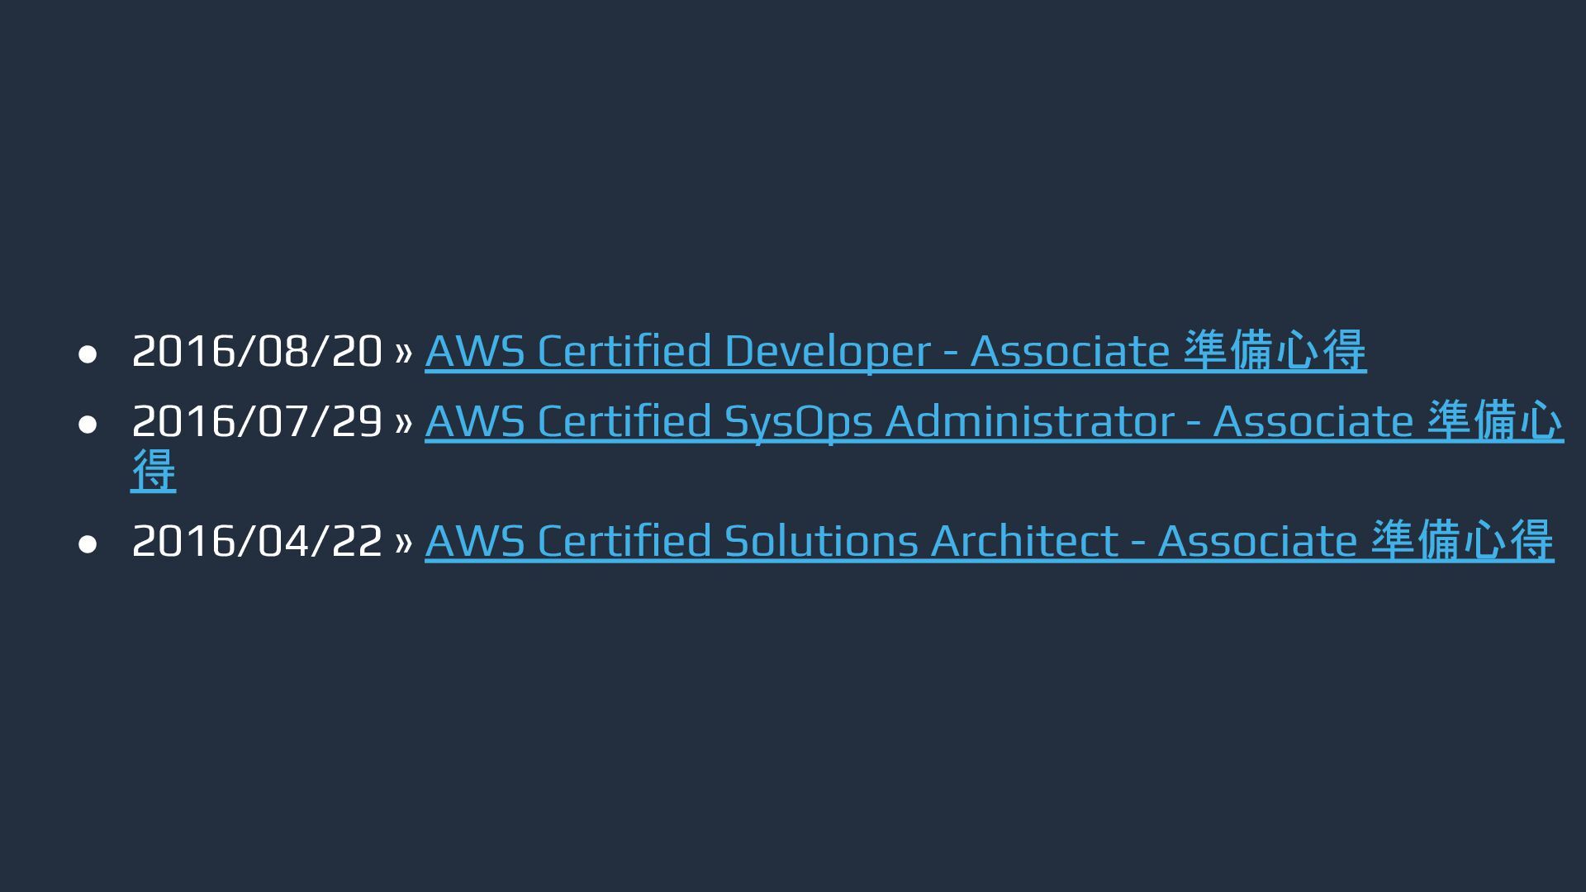Click the bullet before 2016/04/22

pos(88,544)
